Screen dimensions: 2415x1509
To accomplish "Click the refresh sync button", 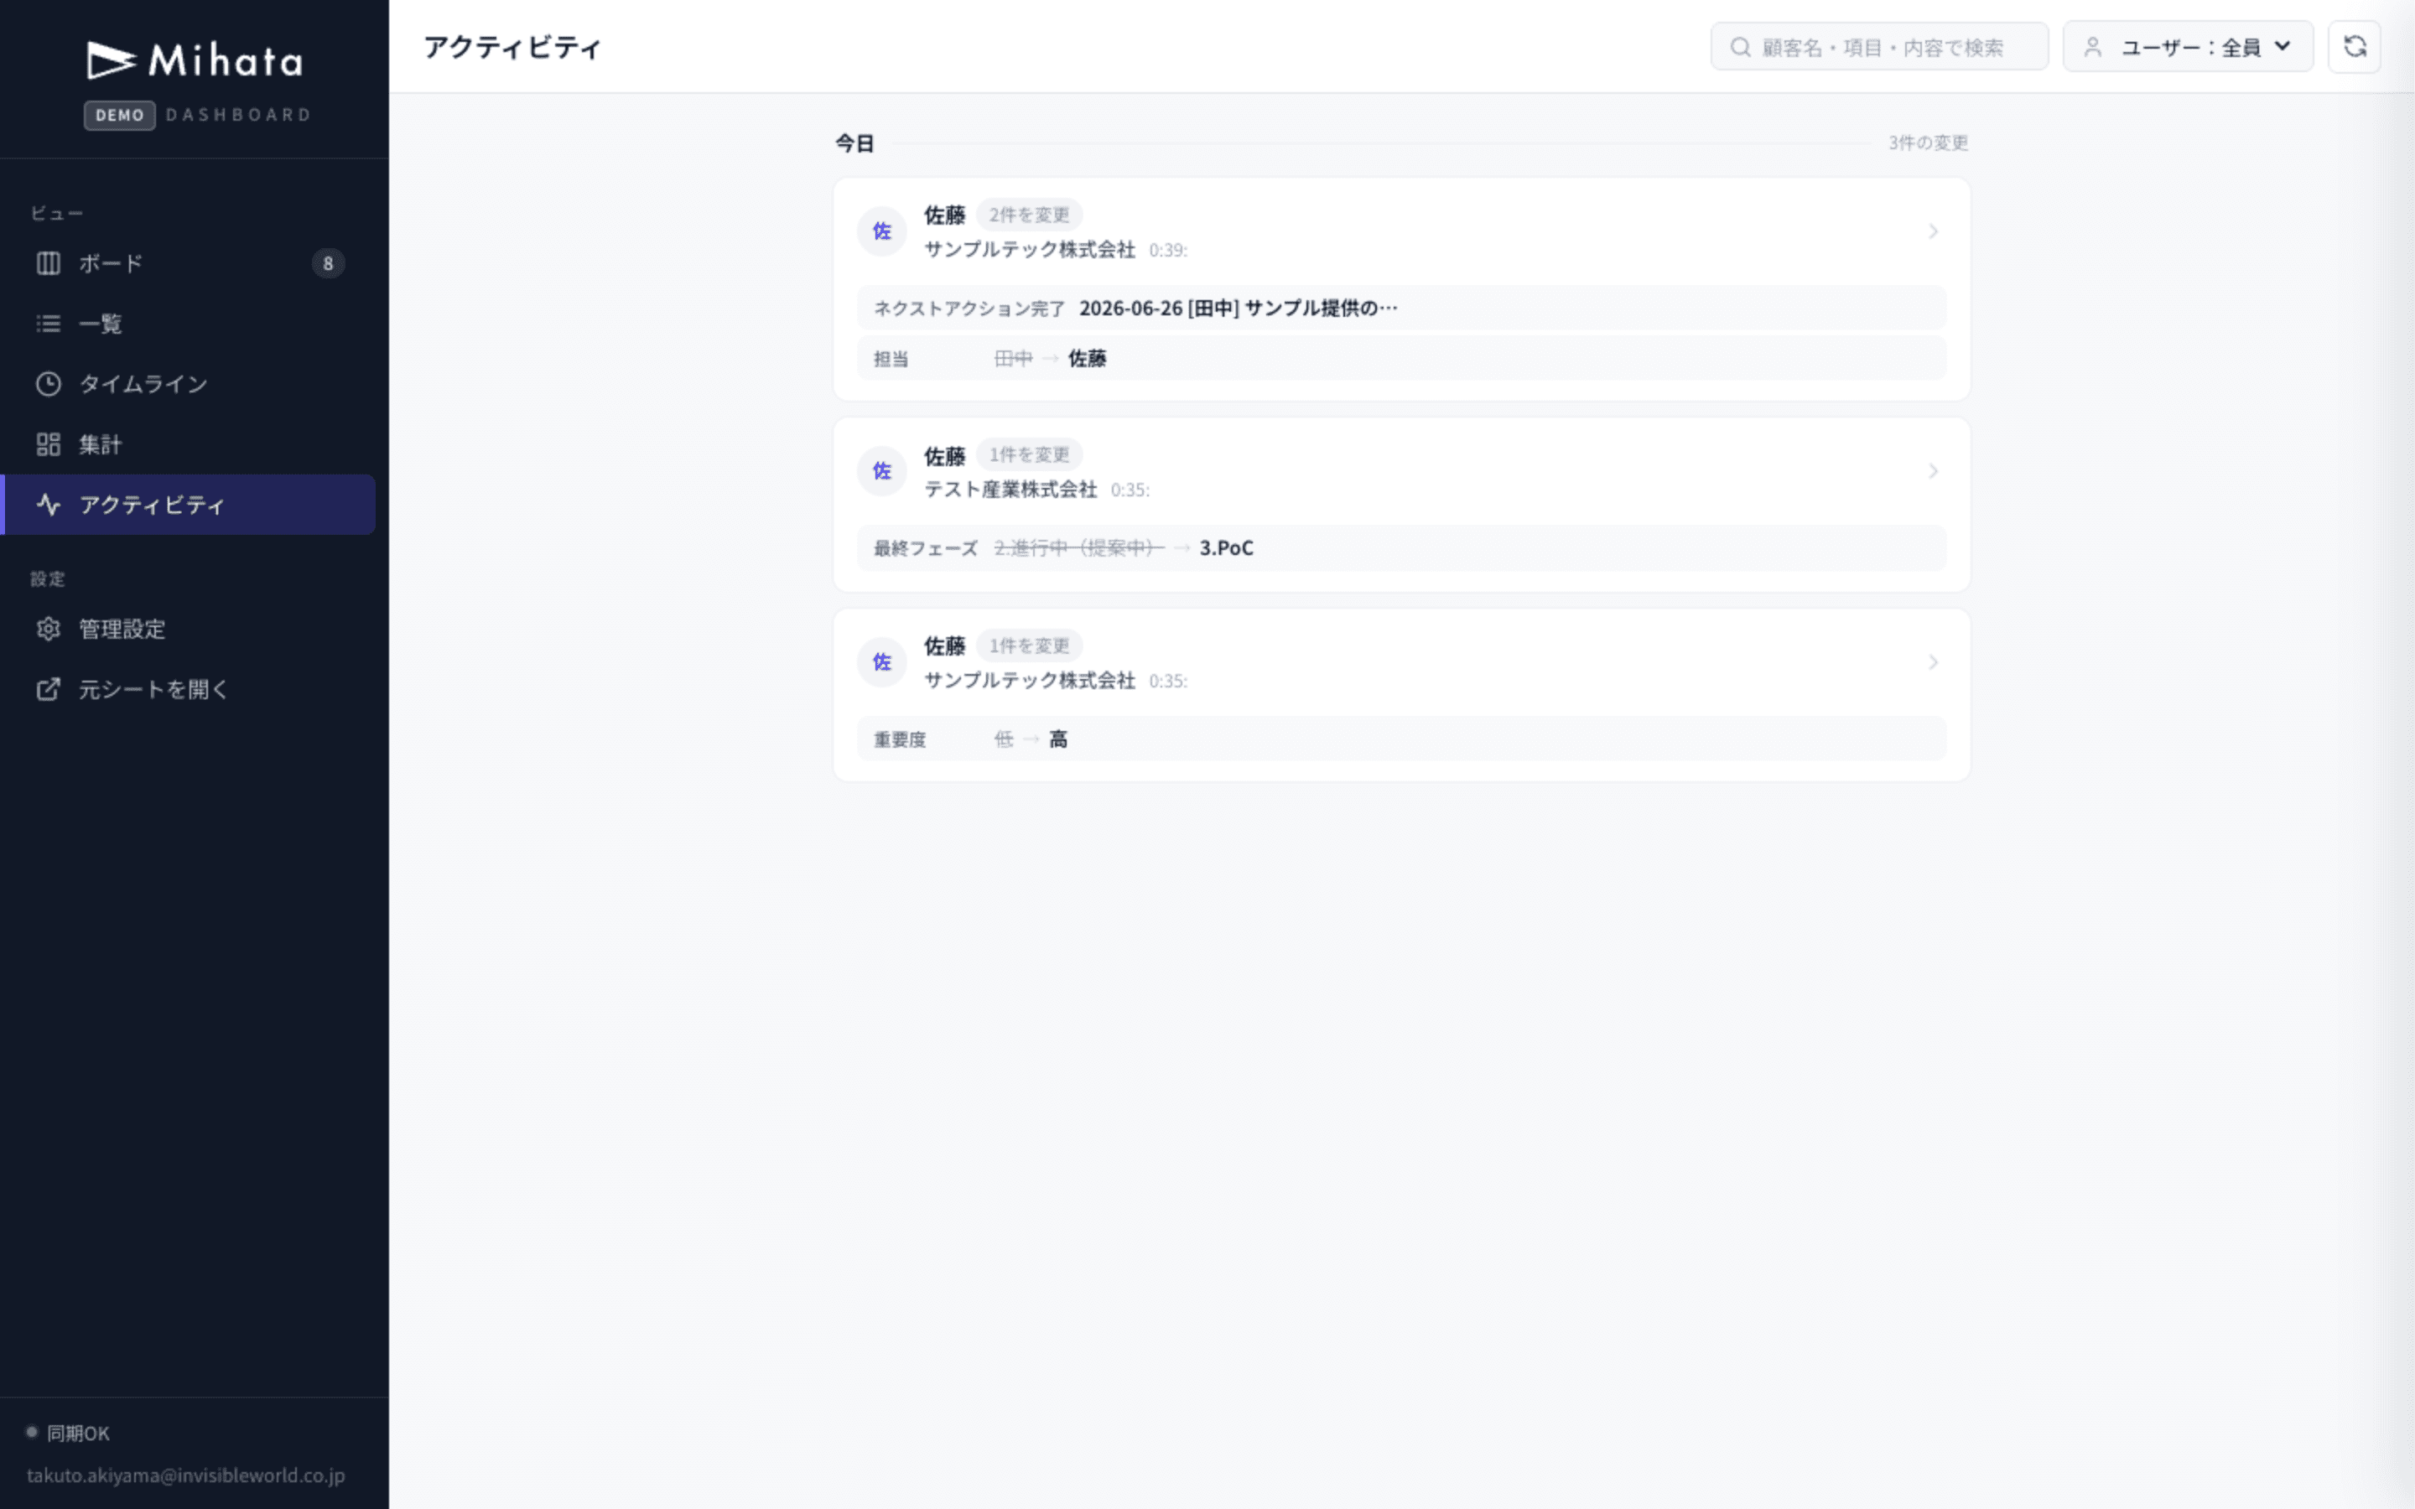I will 2354,47.
